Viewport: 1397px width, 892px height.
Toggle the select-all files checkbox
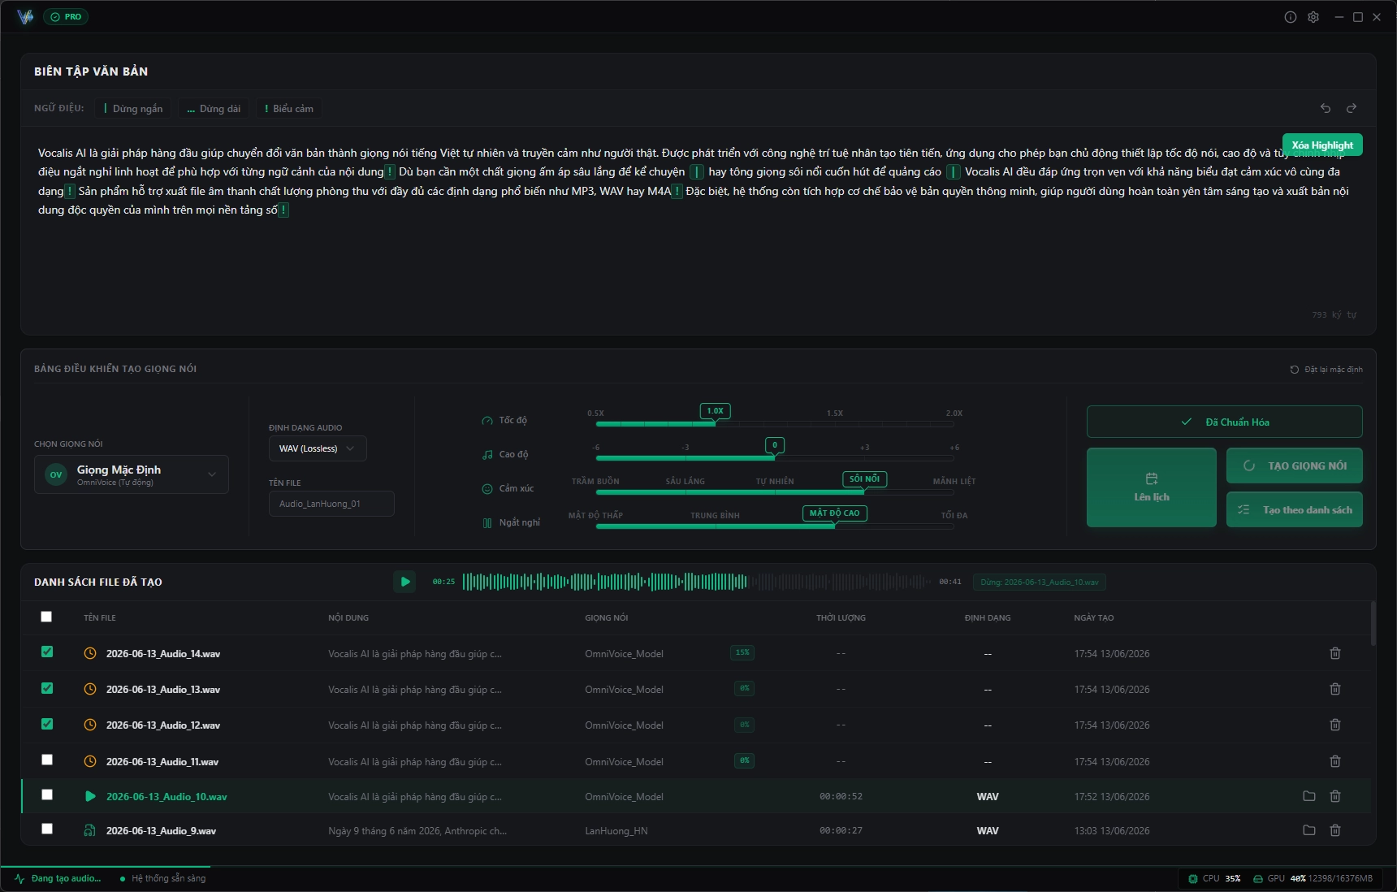click(46, 617)
